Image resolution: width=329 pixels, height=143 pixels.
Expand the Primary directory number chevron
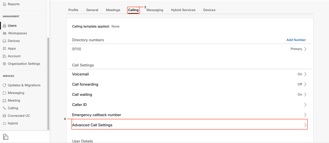pos(305,49)
